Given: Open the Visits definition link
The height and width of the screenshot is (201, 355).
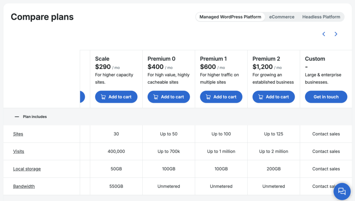Looking at the screenshot, I should (x=18, y=152).
